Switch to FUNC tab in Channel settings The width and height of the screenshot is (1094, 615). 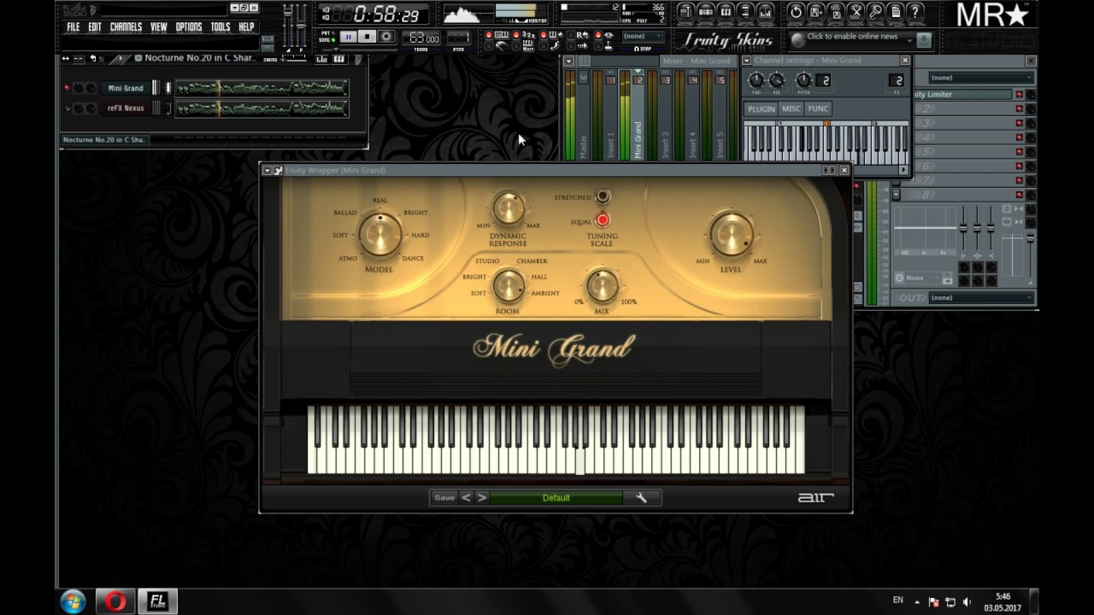(x=818, y=109)
